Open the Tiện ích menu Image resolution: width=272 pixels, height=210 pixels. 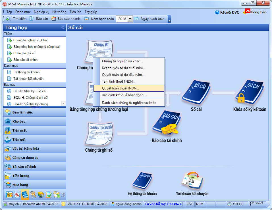(75, 12)
